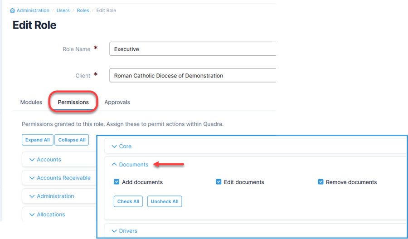The image size is (408, 239).
Task: Click the home icon in breadcrumb
Action: [x=13, y=10]
